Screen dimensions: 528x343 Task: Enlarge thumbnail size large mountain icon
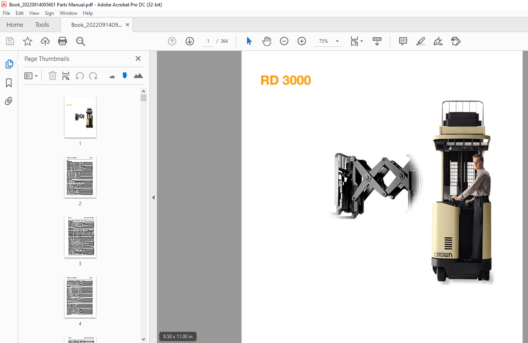point(138,76)
